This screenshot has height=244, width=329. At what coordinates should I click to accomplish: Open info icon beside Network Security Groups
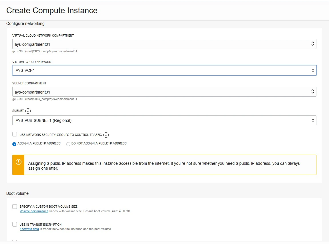pos(106,135)
